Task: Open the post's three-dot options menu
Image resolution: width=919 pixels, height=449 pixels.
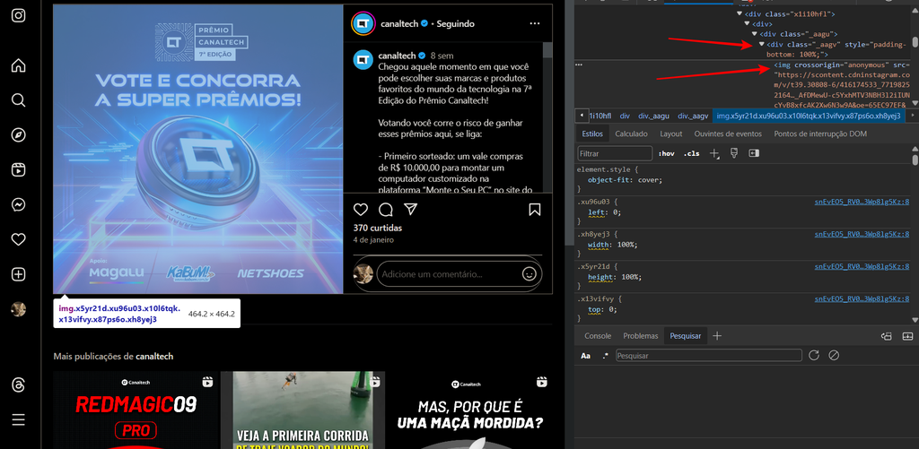Action: point(534,23)
